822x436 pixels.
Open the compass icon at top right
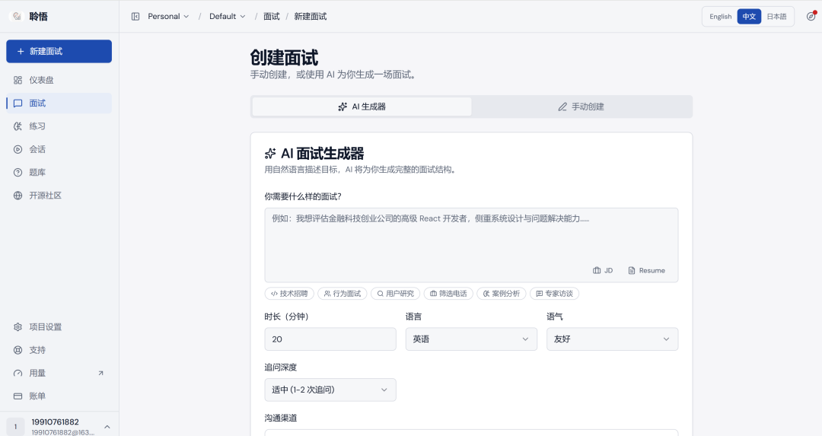click(811, 16)
